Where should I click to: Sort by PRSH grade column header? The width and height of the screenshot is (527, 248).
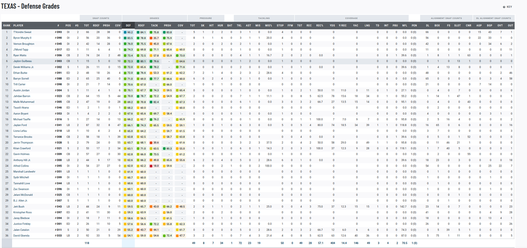click(168, 25)
